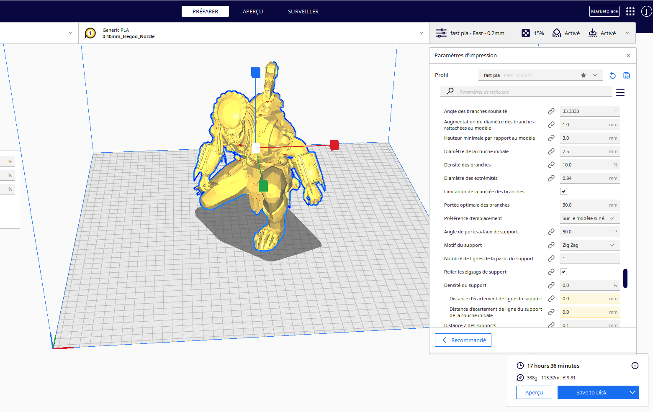Click the 15% infill icon

[x=526, y=33]
